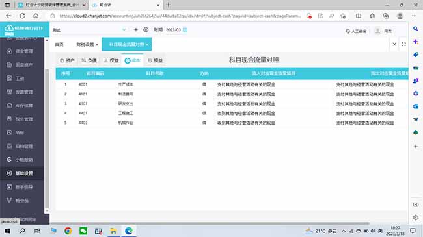The image size is (423, 237).
Task: Toggle the fullscreen icon at the tab bar's right end
Action: pos(403,44)
